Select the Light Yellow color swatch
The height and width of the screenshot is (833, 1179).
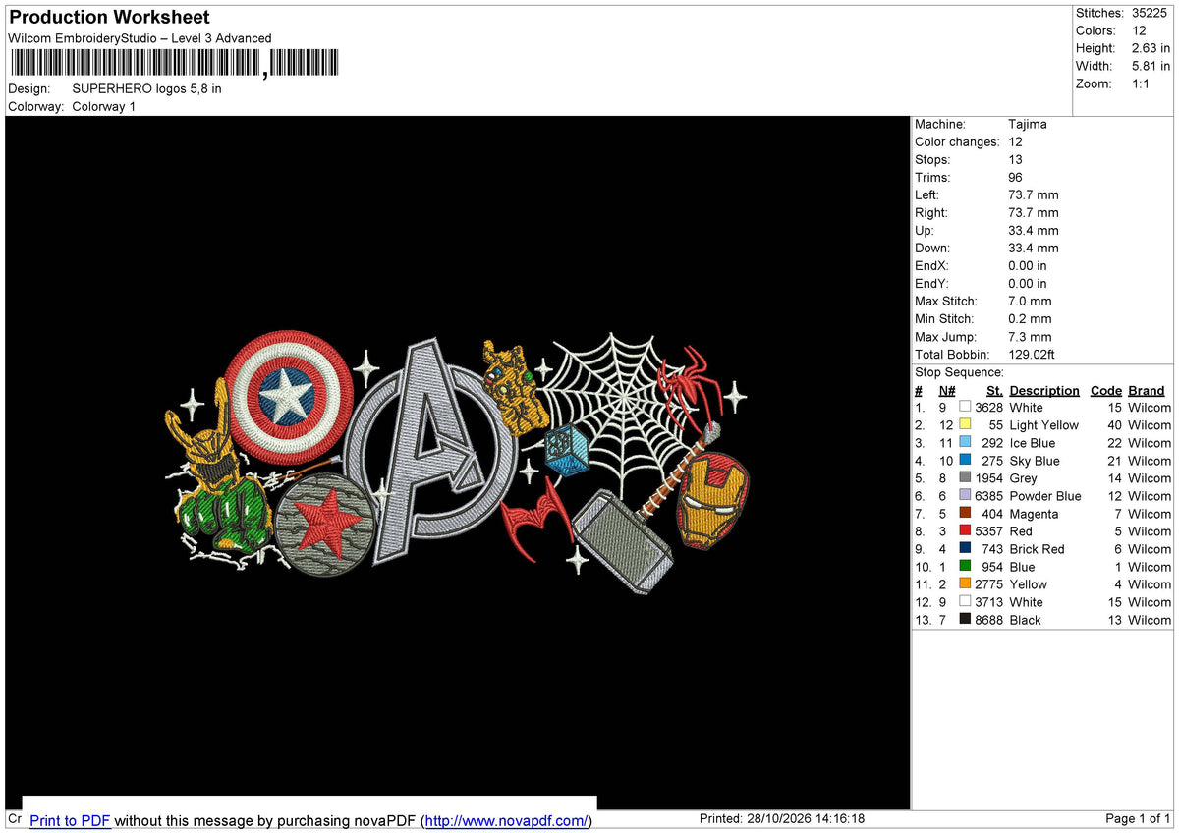[965, 425]
